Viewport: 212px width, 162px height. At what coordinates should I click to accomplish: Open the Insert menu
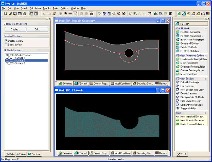coord(24,8)
